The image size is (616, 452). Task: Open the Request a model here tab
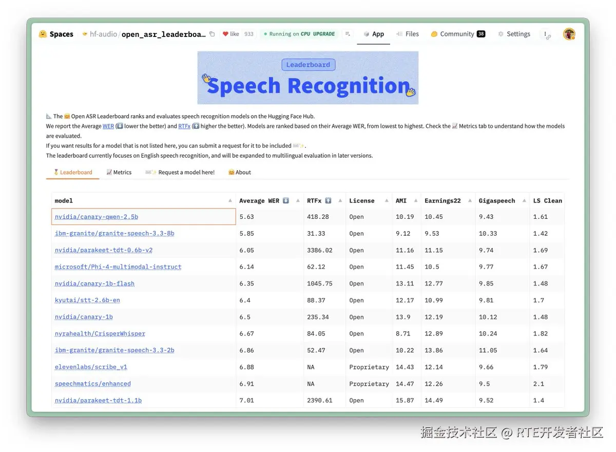(x=180, y=172)
